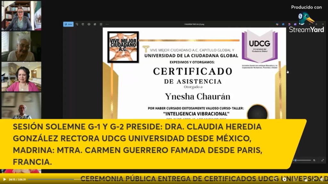Click the purple app icon in Photos title bar
The height and width of the screenshot is (184, 328).
295,24
